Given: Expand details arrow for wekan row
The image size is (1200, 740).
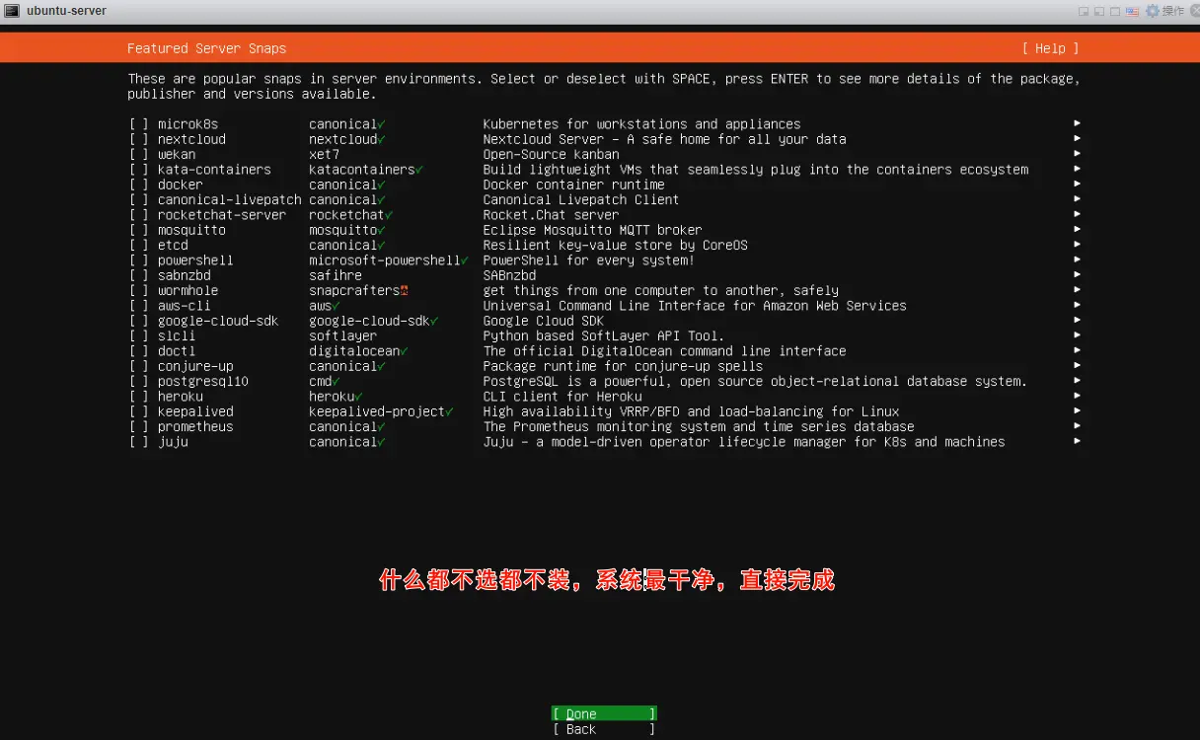Looking at the screenshot, I should (x=1077, y=154).
